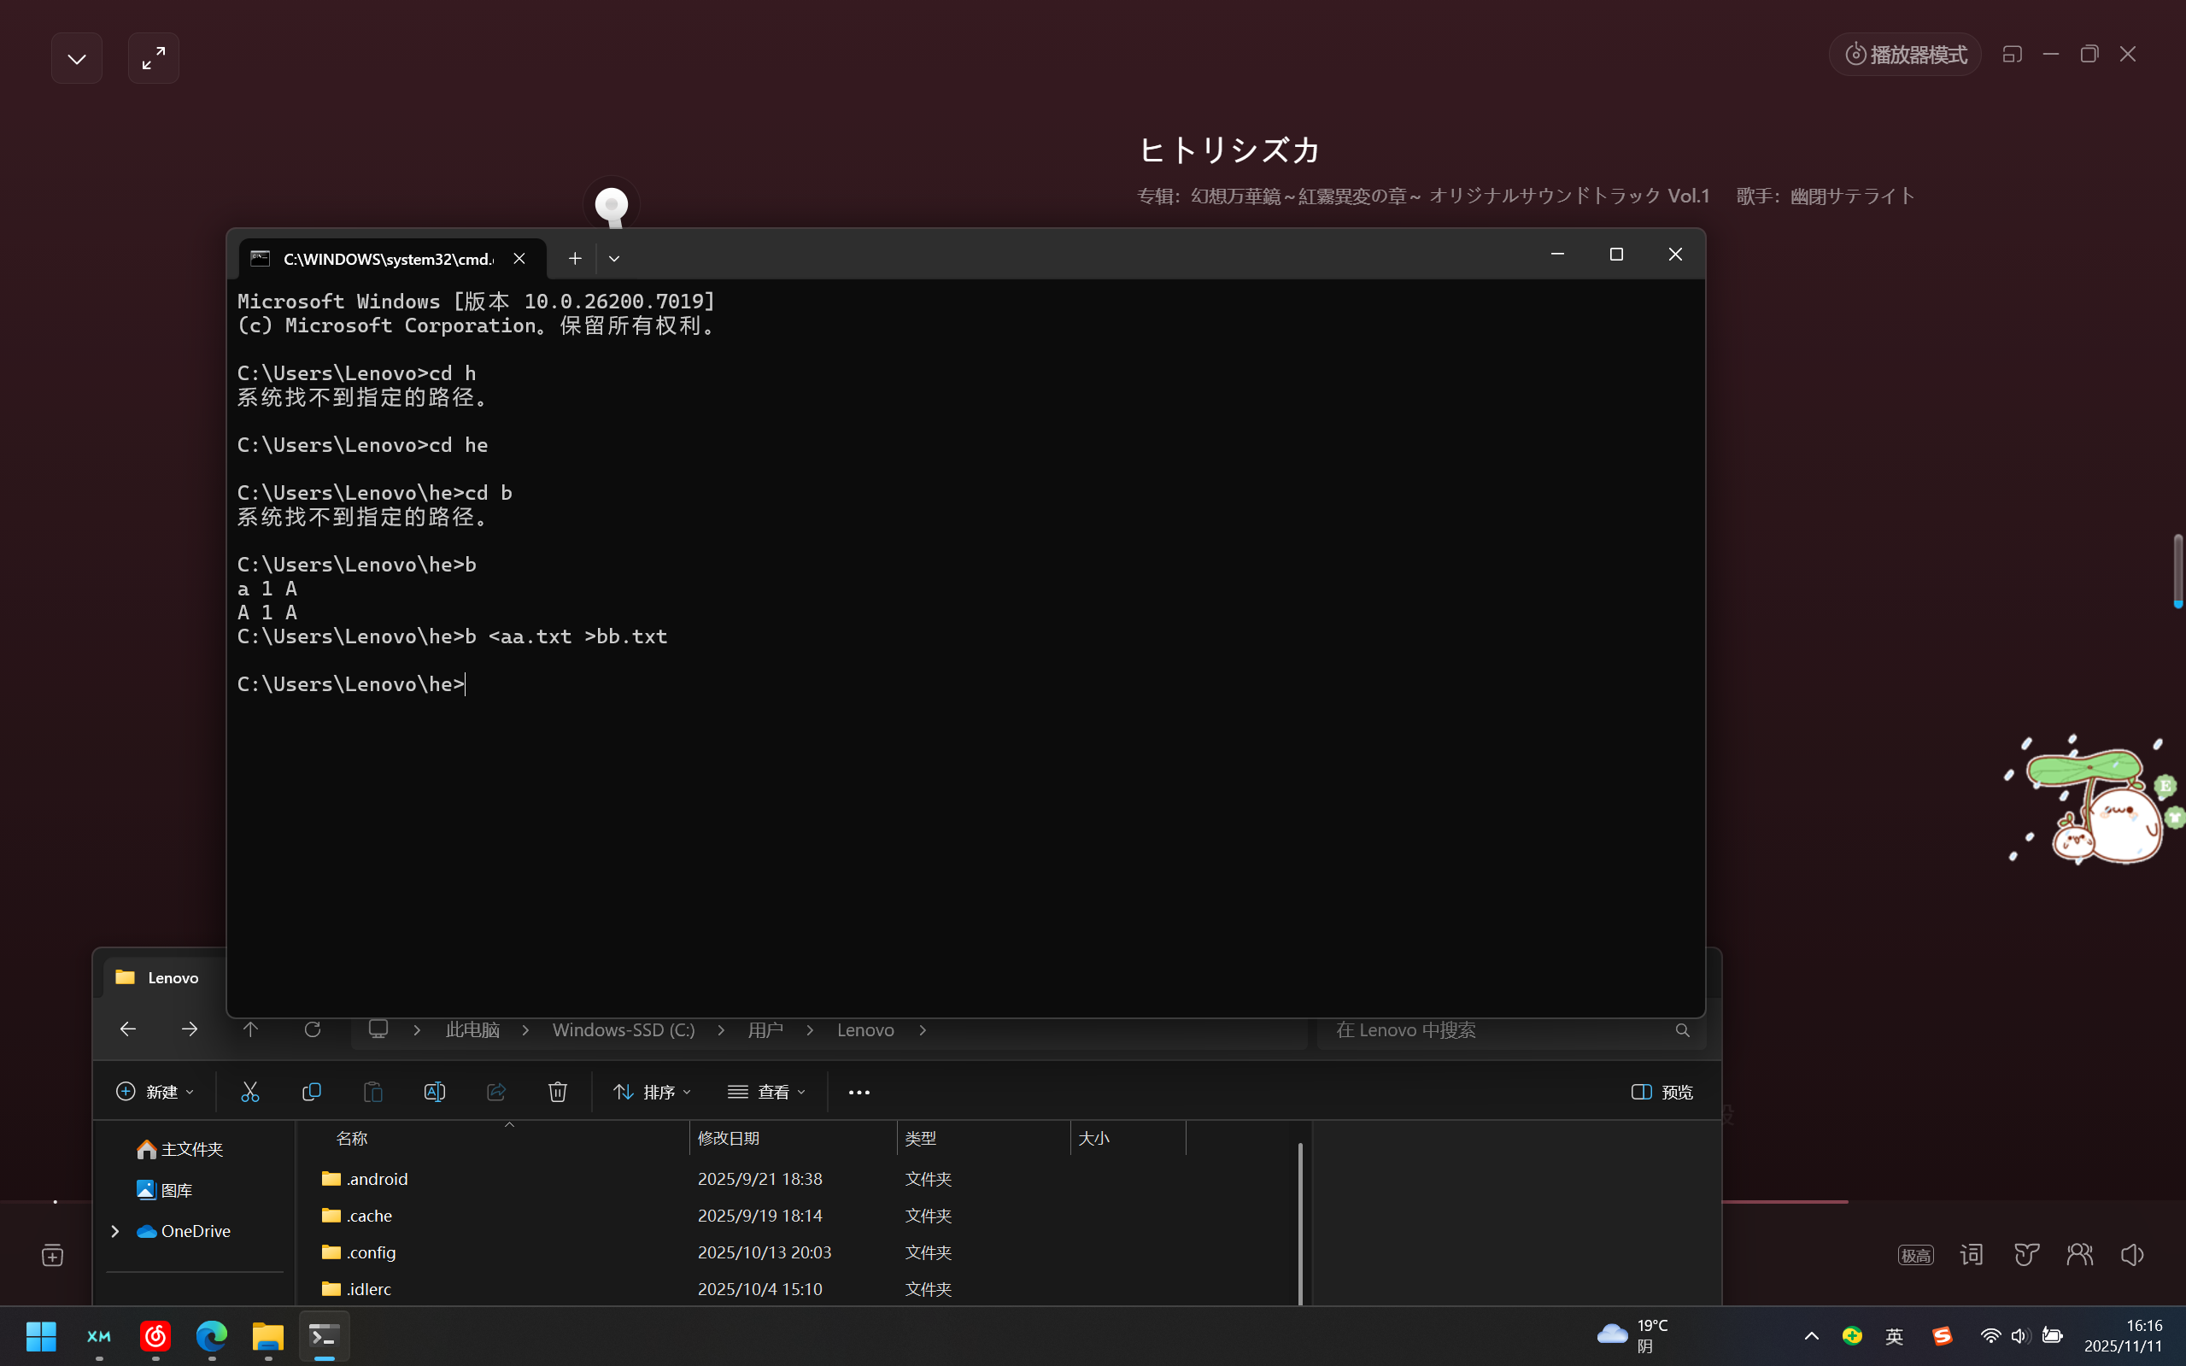2186x1366 pixels.
Task: Click the volume speaker icon in player
Action: (x=2132, y=1254)
